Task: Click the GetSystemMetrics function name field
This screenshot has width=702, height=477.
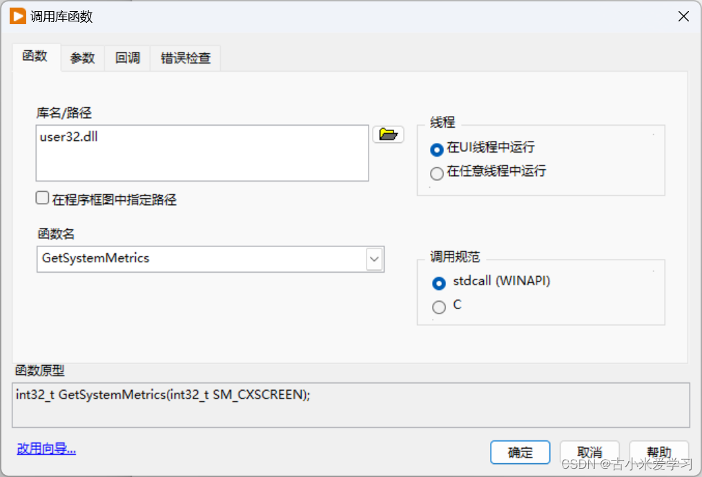Action: (200, 259)
